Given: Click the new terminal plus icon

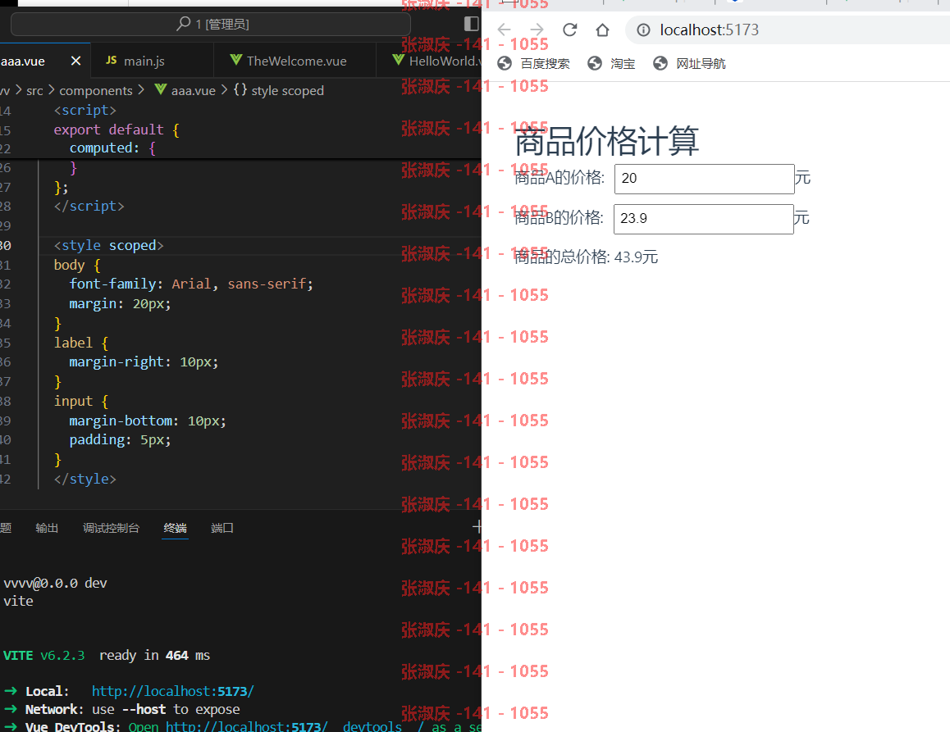Looking at the screenshot, I should (x=477, y=527).
